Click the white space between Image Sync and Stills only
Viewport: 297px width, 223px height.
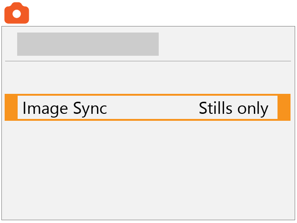[x=152, y=108]
